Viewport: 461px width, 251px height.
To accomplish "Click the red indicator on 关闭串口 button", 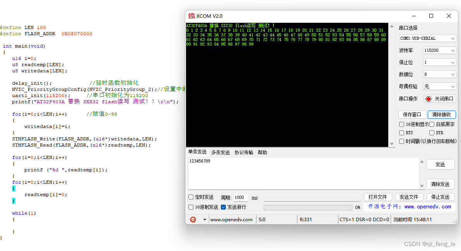I will 429,99.
